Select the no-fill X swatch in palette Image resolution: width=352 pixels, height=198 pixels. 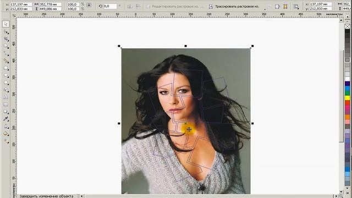[x=347, y=26]
